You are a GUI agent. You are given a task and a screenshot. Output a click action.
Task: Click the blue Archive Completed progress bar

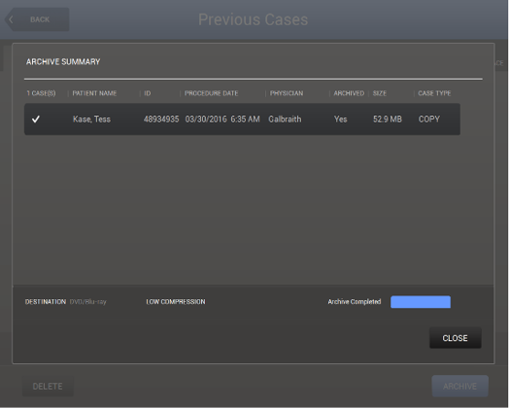coord(421,302)
